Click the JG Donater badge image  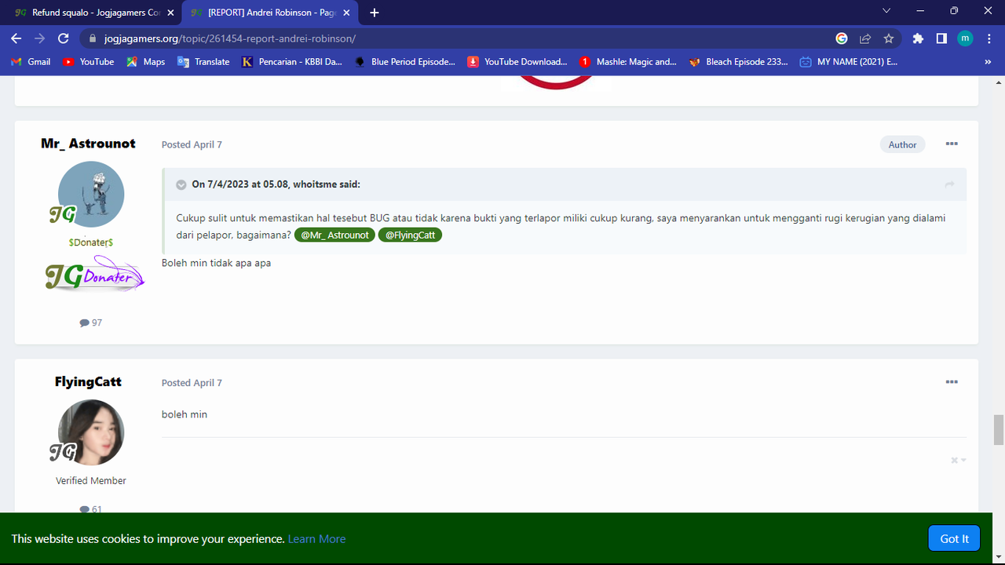94,275
